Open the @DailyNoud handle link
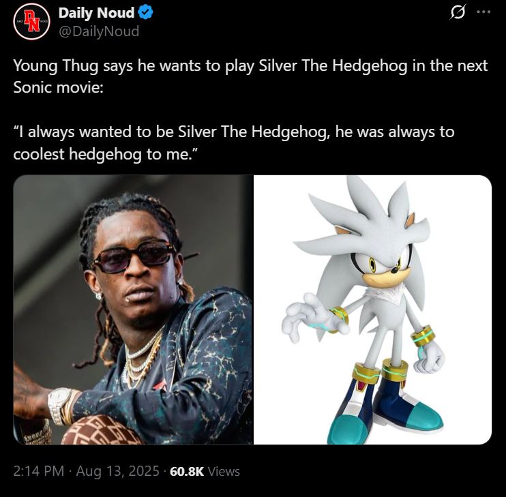 tap(99, 31)
